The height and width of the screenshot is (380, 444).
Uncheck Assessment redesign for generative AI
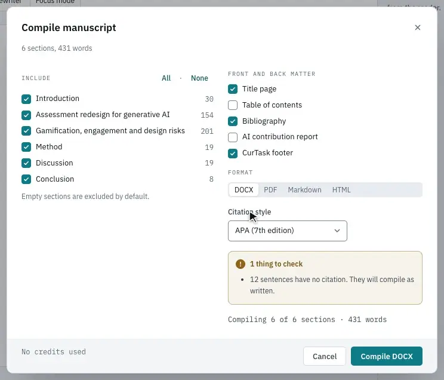coord(26,115)
